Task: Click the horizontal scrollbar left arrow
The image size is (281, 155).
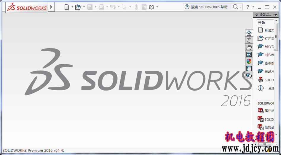Action: pos(256,144)
